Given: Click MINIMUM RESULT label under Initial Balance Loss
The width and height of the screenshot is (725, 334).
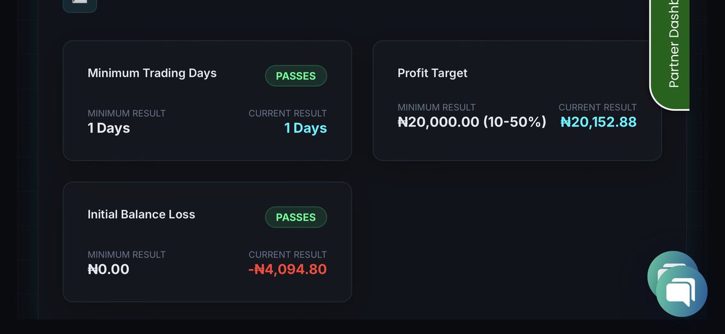Looking at the screenshot, I should pos(127,255).
